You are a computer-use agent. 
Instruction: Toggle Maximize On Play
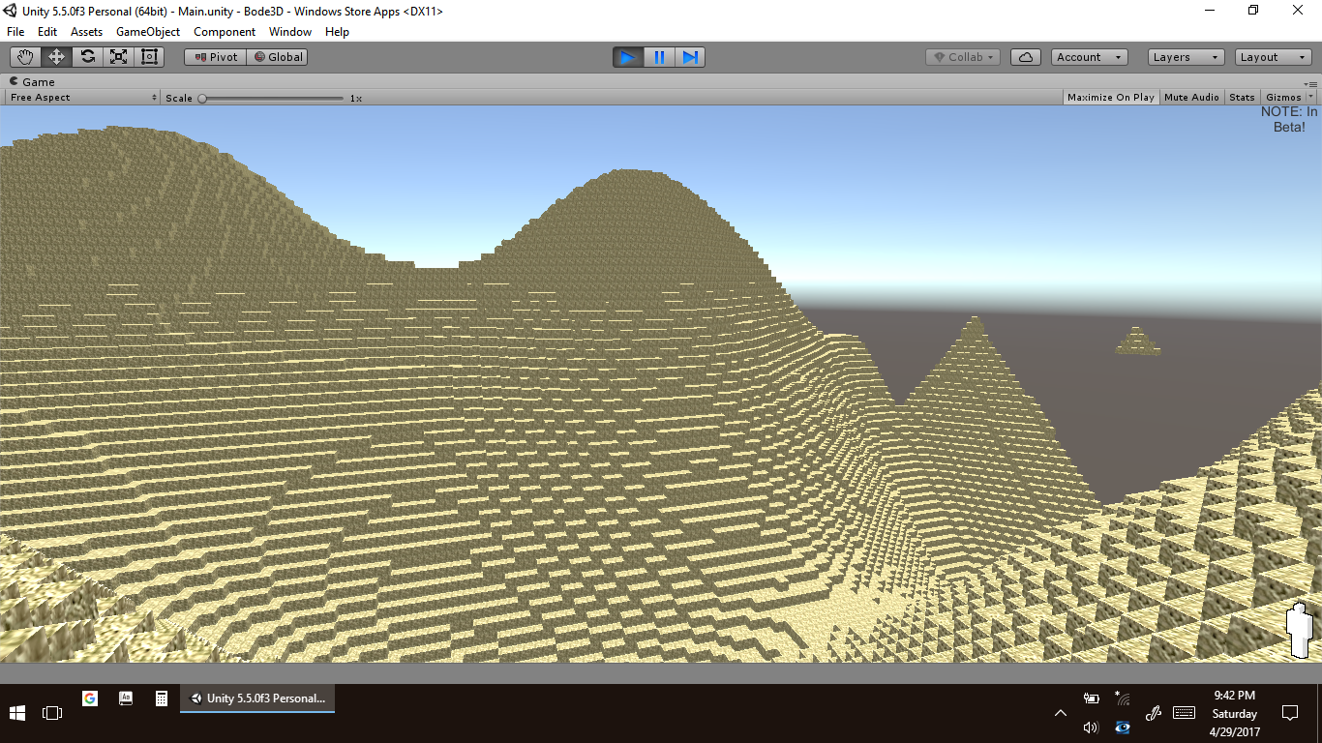click(1110, 98)
